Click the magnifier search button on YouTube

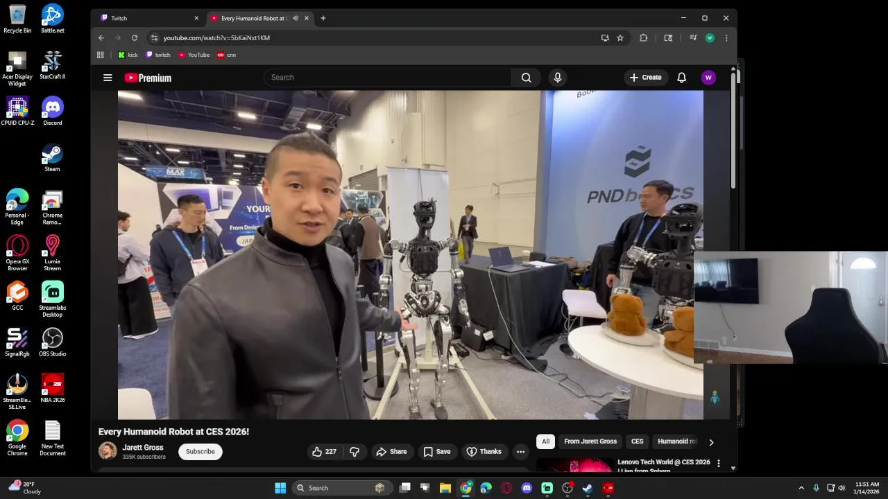tap(527, 78)
